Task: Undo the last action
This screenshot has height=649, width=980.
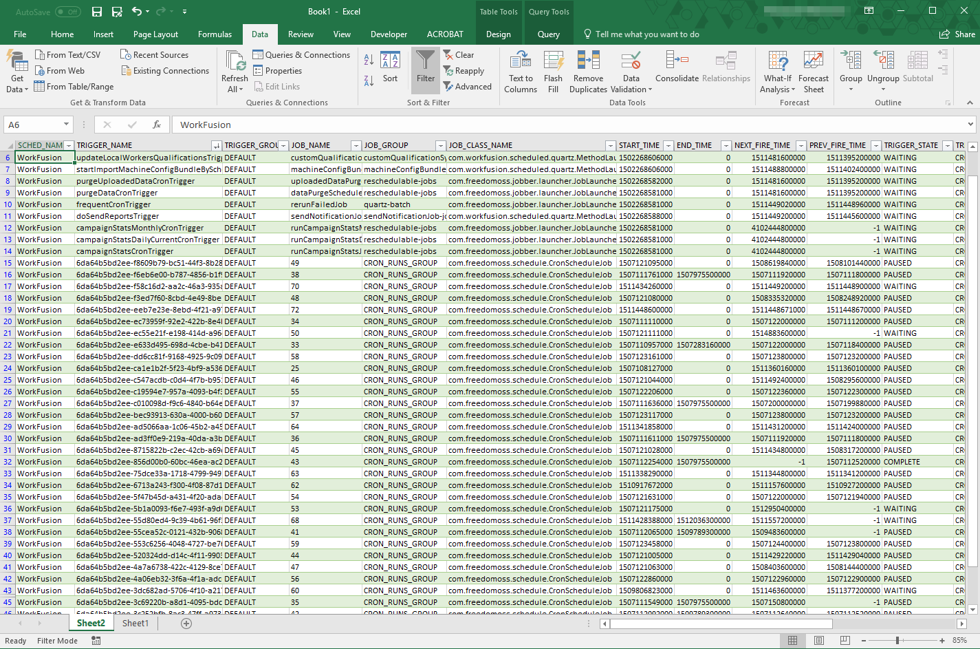Action: (137, 12)
